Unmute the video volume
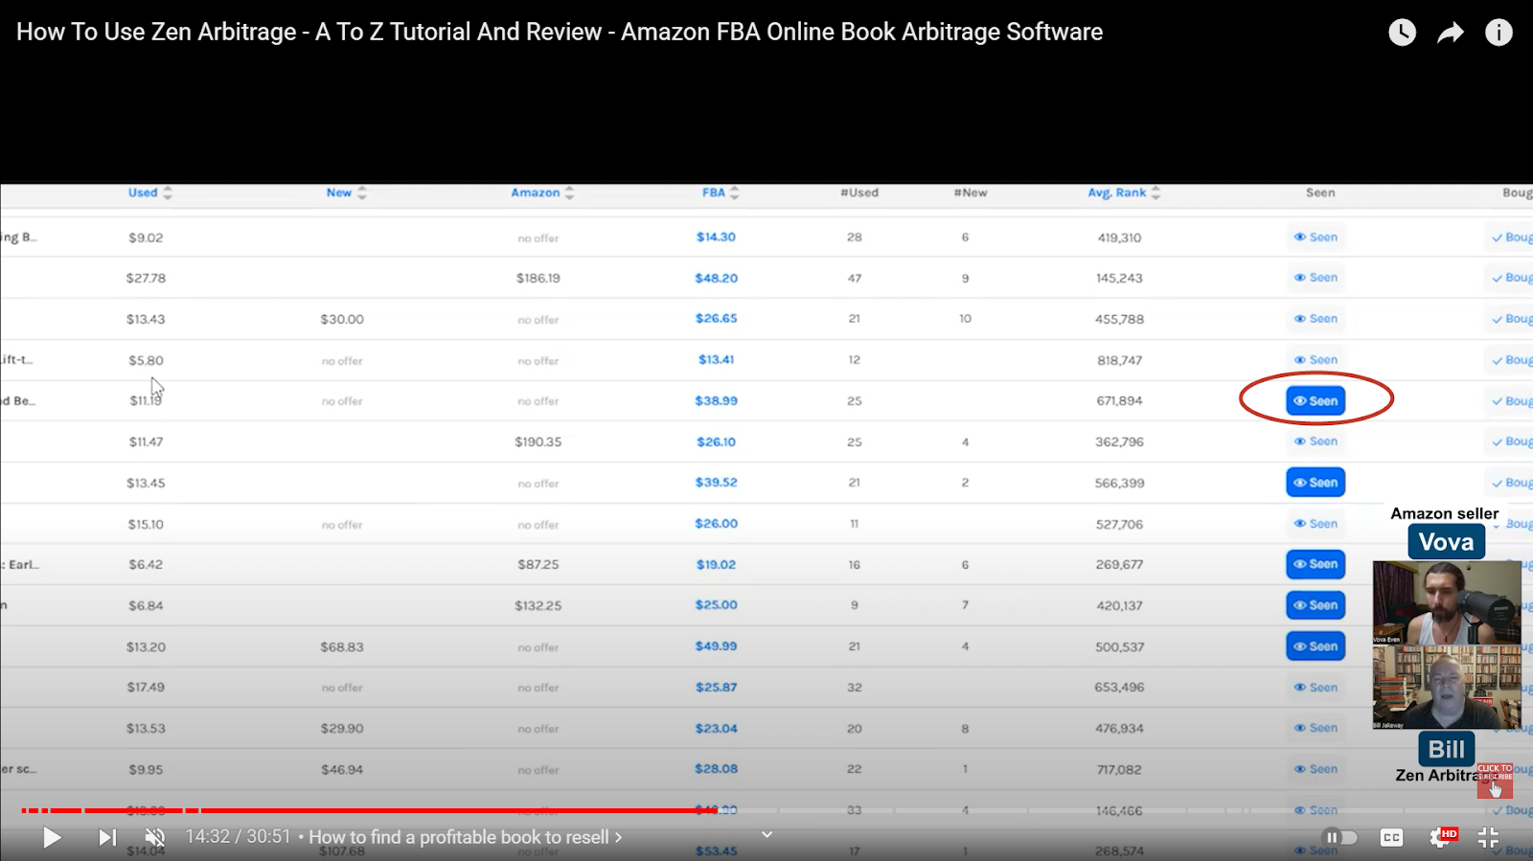This screenshot has width=1533, height=861. [x=154, y=838]
